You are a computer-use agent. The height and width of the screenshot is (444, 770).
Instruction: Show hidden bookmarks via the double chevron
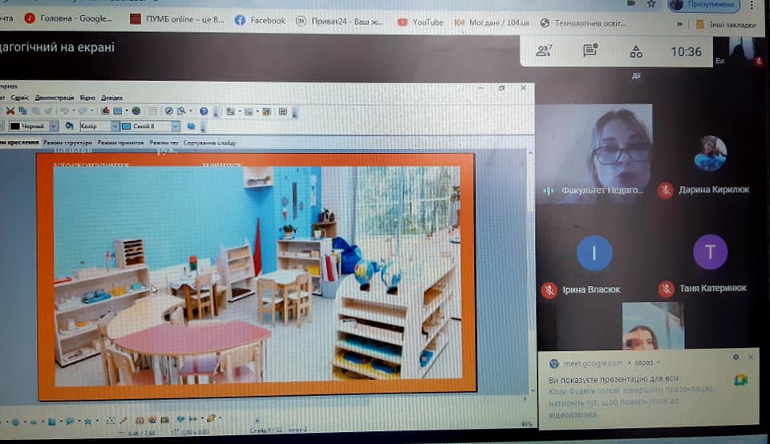coord(679,23)
